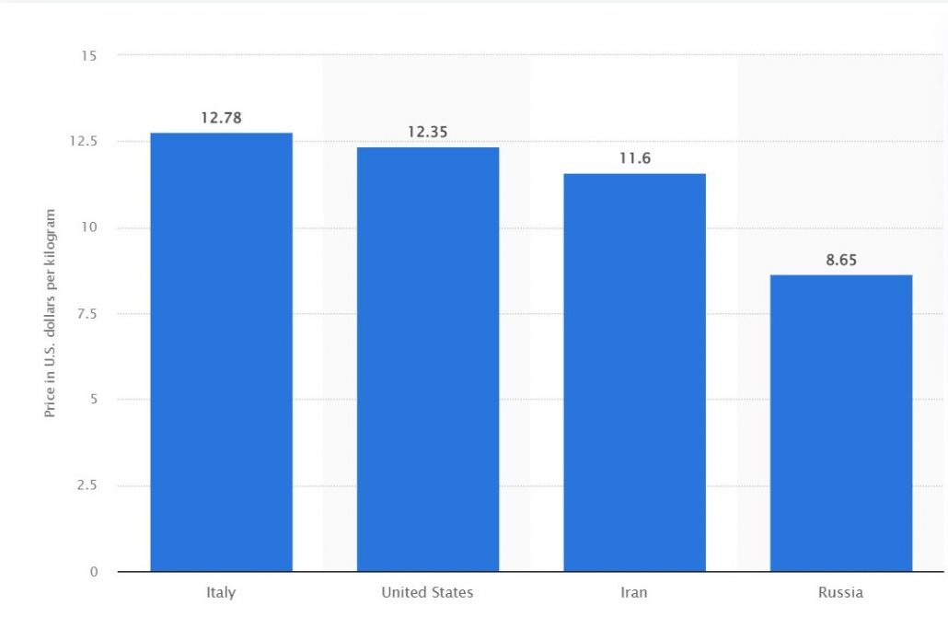The width and height of the screenshot is (948, 629).
Task: Select the Russia x-axis label
Action: coord(840,592)
